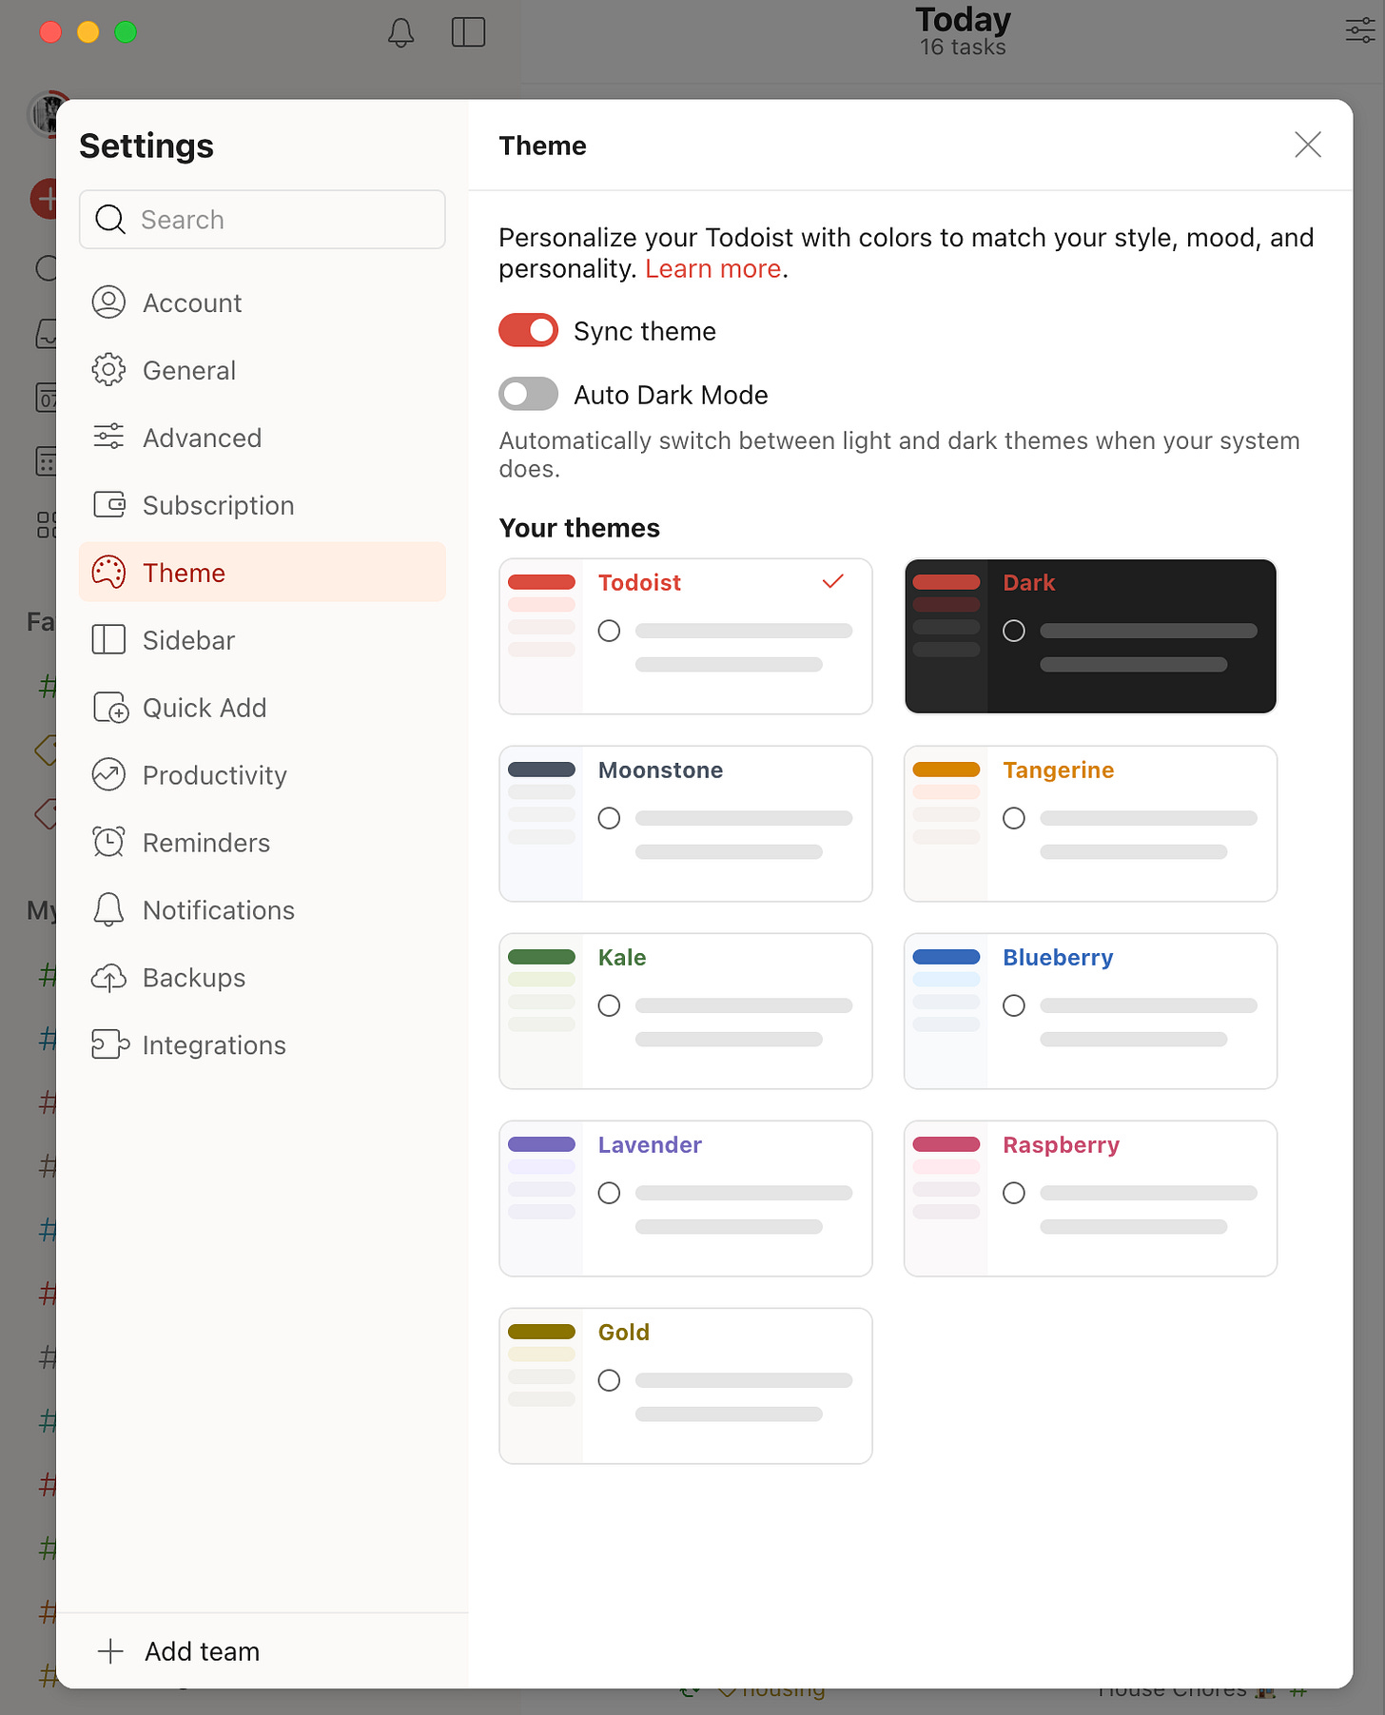
Task: Focus the settings Search field
Action: click(x=263, y=220)
